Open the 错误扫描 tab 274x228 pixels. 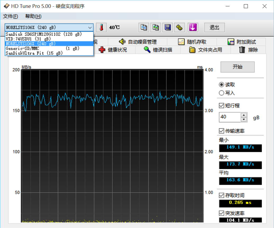pos(158,50)
